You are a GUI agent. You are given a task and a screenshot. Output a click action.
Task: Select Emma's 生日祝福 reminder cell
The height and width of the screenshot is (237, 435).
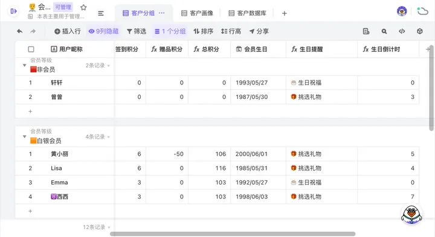(322, 183)
